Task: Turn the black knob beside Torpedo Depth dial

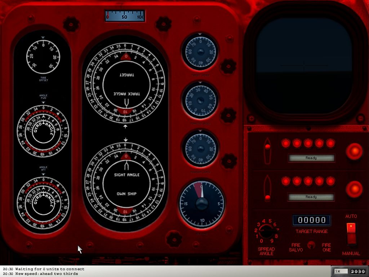Action: tap(229, 161)
